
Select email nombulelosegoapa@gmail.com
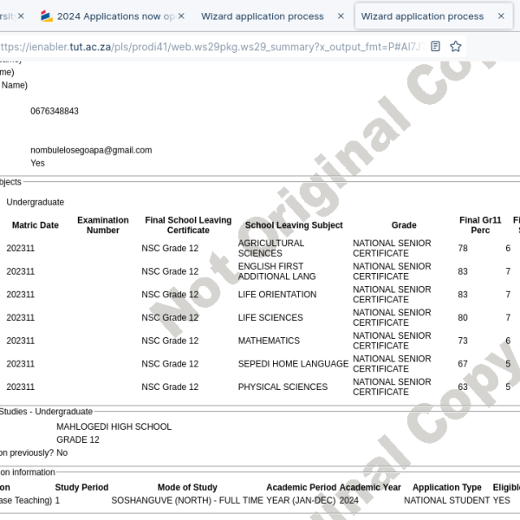click(91, 150)
